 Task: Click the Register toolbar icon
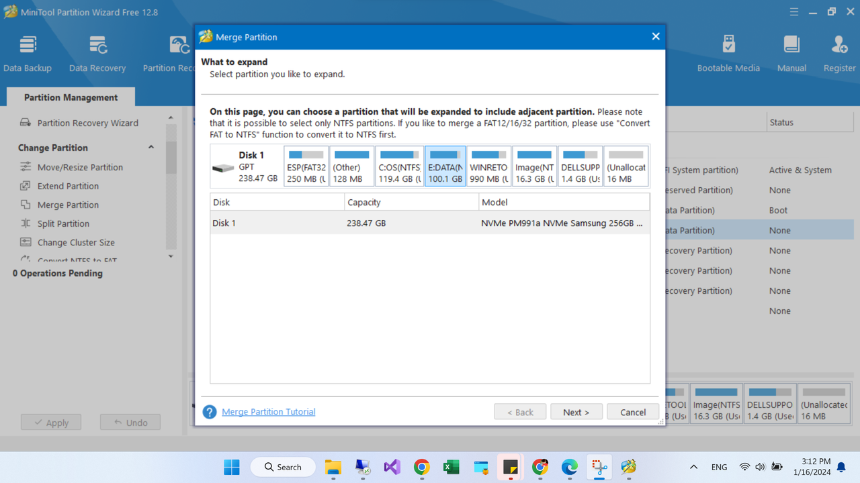click(x=839, y=54)
